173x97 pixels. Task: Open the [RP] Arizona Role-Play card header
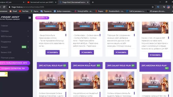[155, 67]
